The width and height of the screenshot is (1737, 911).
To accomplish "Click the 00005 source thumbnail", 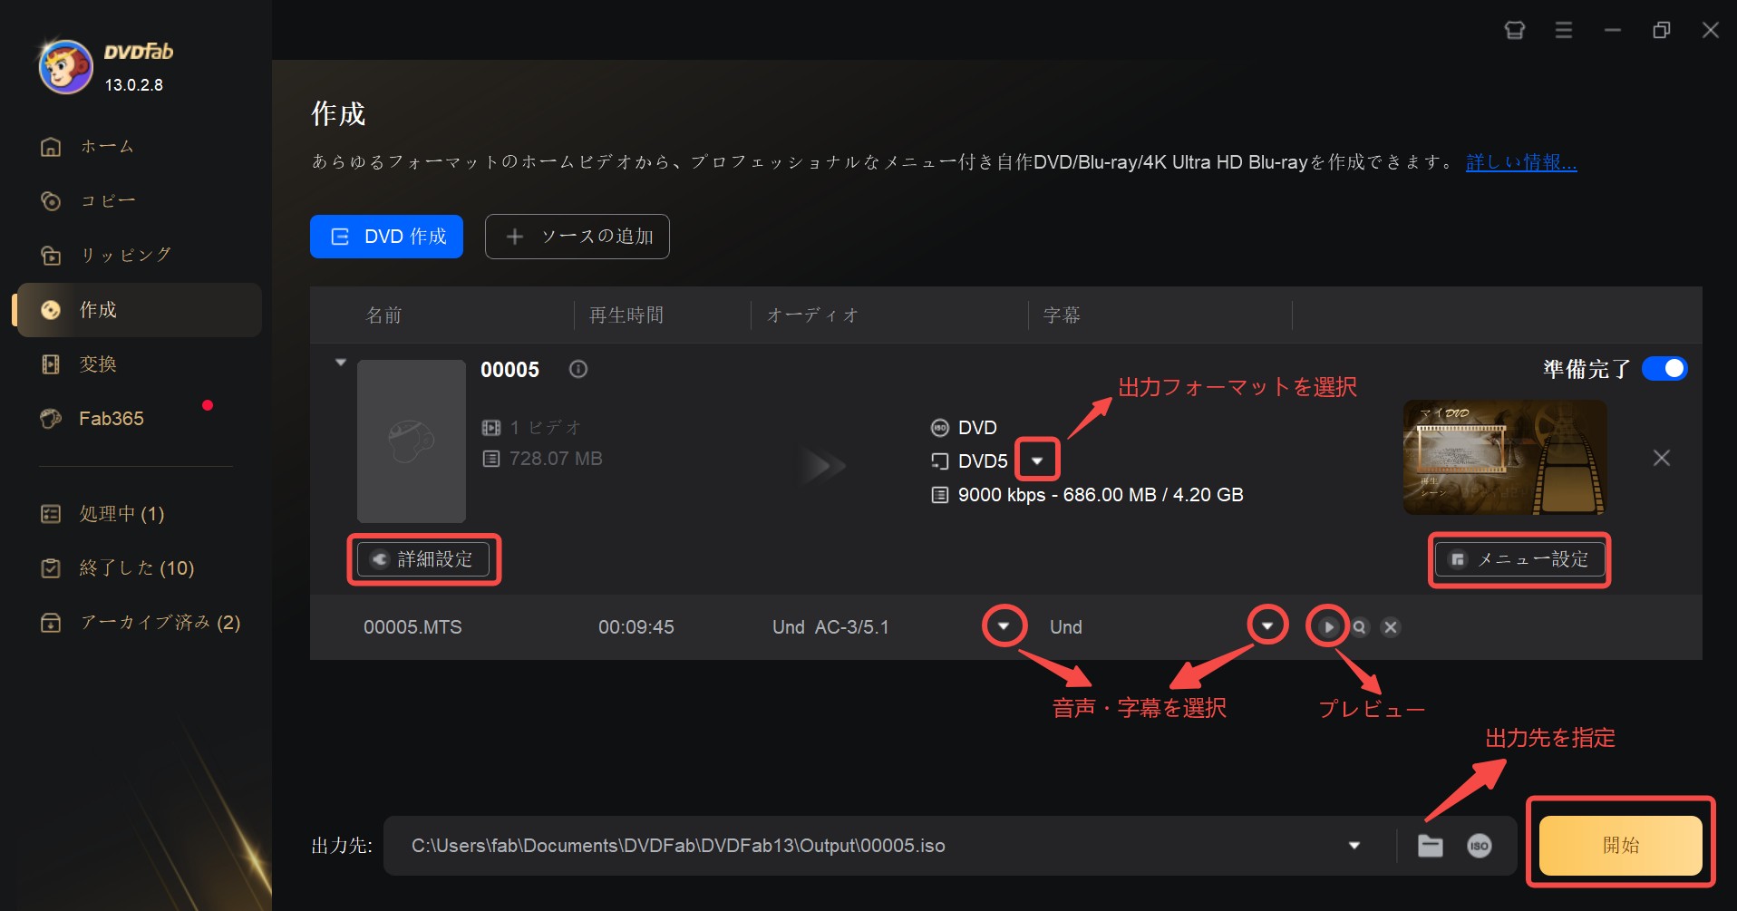I will pyautogui.click(x=412, y=441).
